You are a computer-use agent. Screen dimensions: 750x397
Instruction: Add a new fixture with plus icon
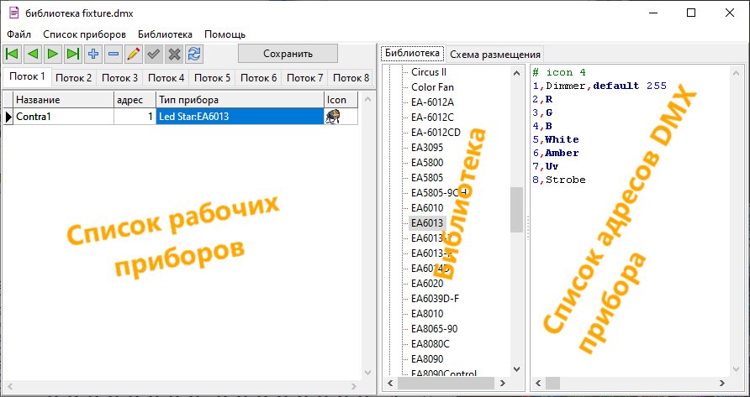93,54
